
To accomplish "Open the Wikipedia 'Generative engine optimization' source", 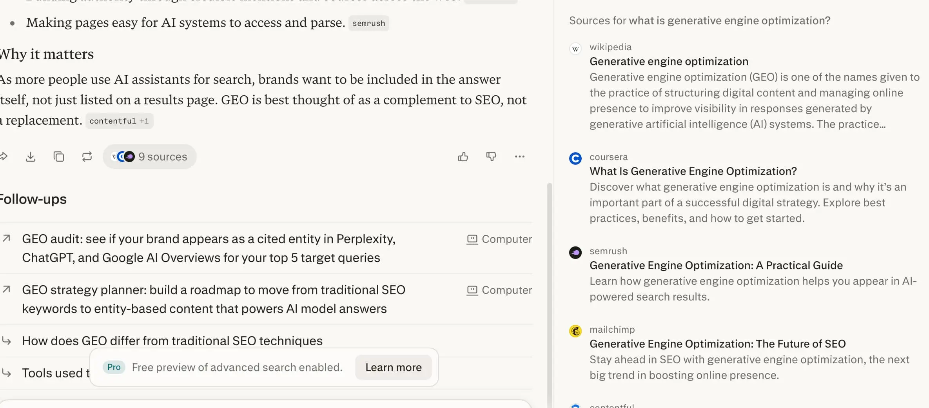I will (x=669, y=61).
